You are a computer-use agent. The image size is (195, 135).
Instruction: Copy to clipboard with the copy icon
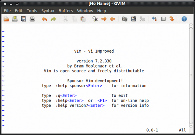(x=74, y=19)
